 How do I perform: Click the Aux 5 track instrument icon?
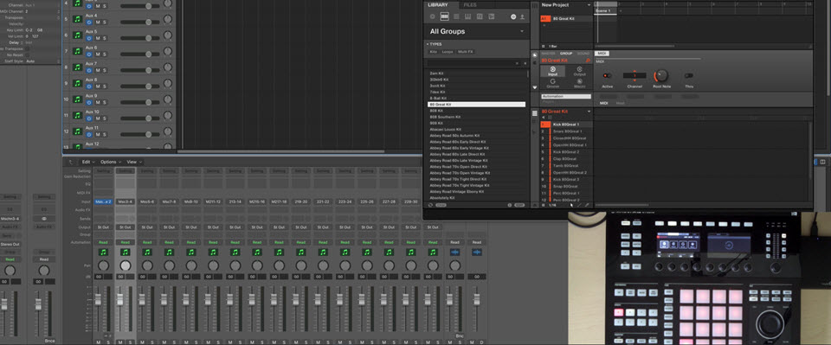(77, 35)
